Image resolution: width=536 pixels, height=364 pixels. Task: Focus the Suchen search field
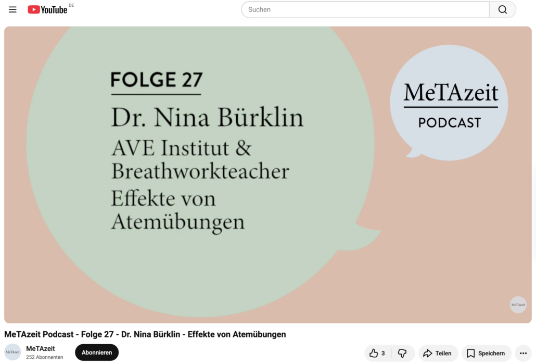click(x=365, y=9)
